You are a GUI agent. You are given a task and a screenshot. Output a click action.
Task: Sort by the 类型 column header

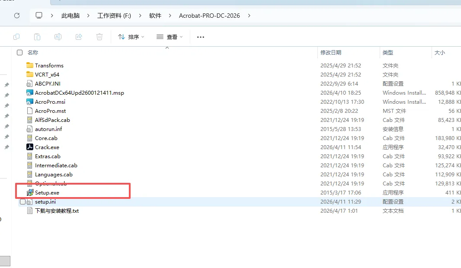pos(388,53)
